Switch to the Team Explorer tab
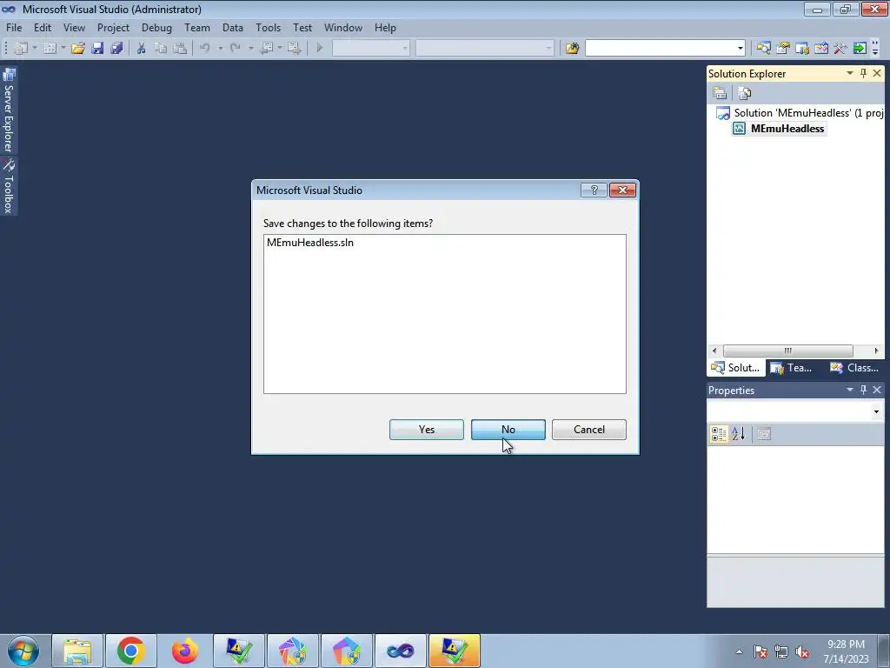This screenshot has height=668, width=890. [x=793, y=368]
